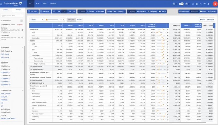This screenshot has width=218, height=125.
Task: Expand the Construction row under COSTS
Action: click(x=35, y=55)
